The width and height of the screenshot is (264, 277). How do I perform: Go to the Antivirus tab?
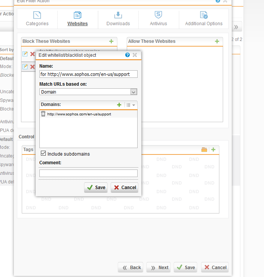(x=158, y=19)
